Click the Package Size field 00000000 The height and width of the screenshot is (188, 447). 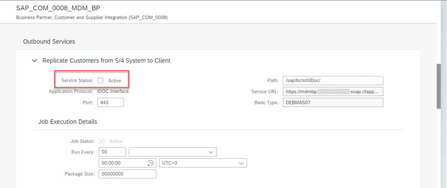[x=127, y=174]
